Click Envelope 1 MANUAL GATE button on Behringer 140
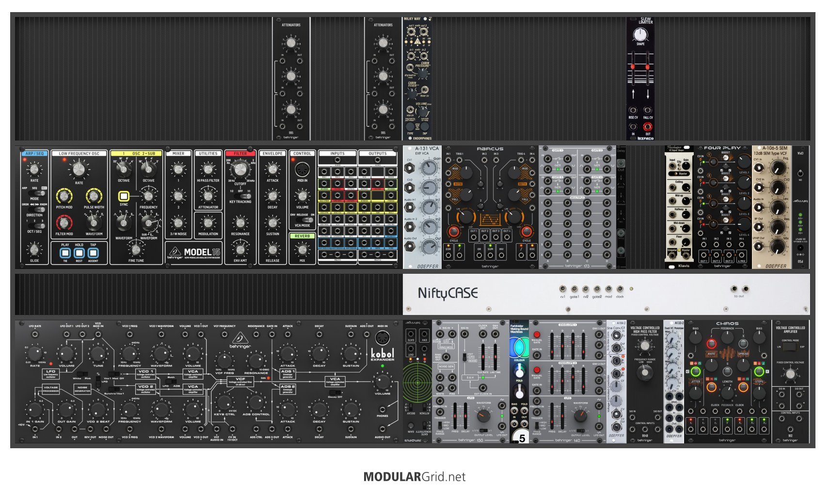The height and width of the screenshot is (487, 830). [537, 335]
